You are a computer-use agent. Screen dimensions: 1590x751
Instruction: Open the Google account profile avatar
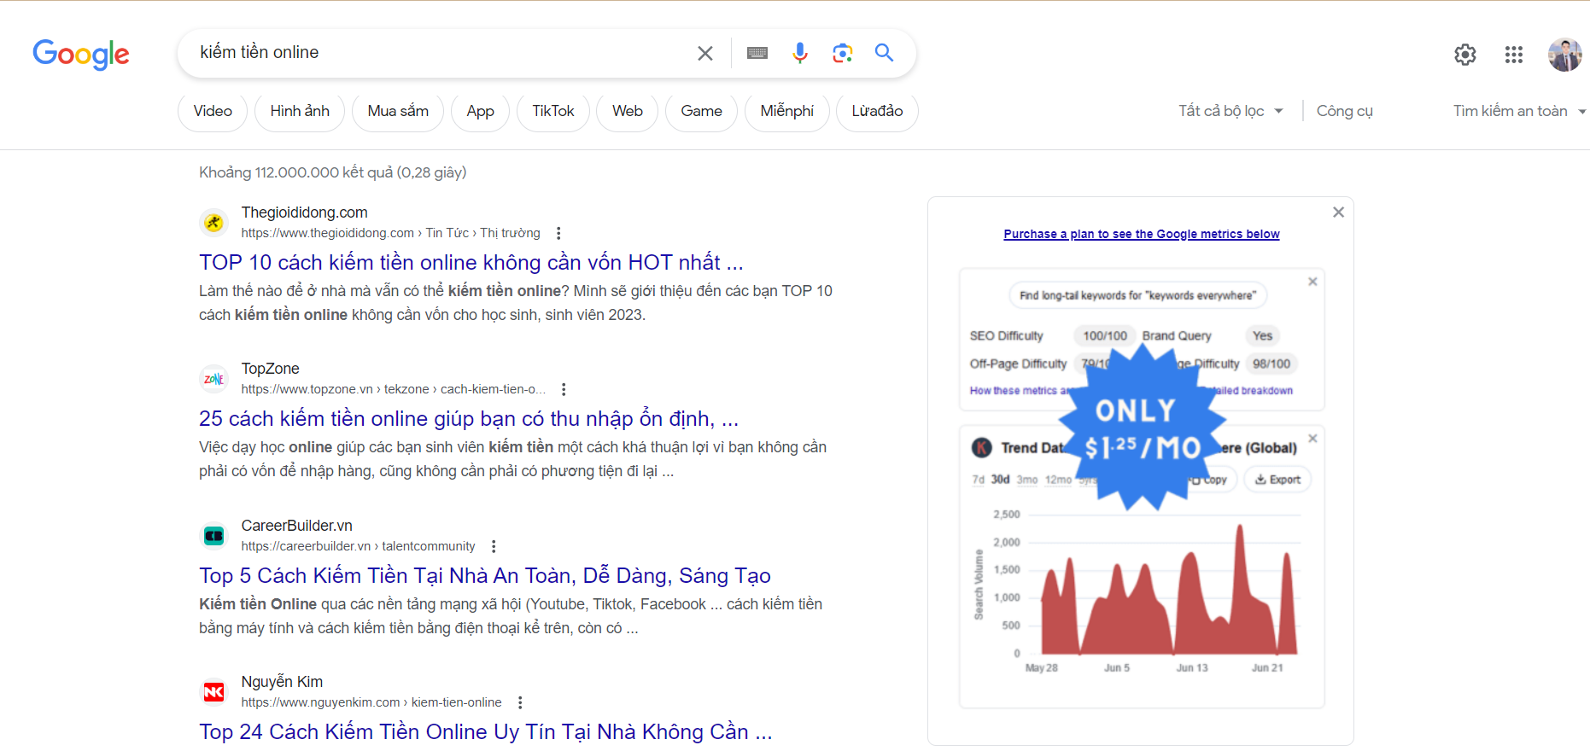tap(1565, 55)
